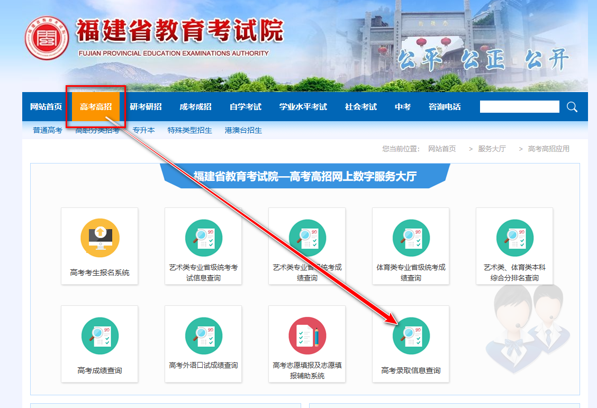Screen dimensions: 597x408
Task: Click the 特殊类型招生 submenu link
Action: tap(189, 130)
